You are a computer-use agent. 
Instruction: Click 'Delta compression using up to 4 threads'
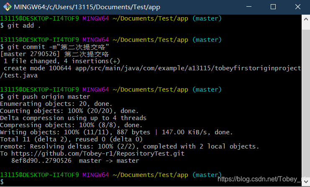click(x=73, y=118)
